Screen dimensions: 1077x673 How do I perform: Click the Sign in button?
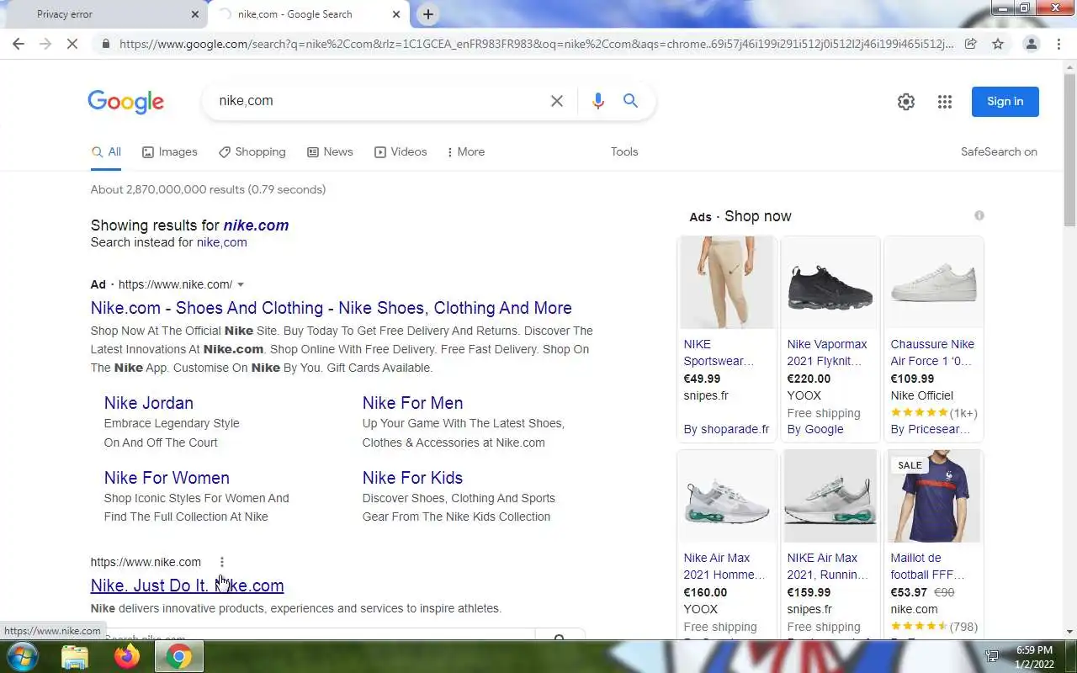point(1005,102)
